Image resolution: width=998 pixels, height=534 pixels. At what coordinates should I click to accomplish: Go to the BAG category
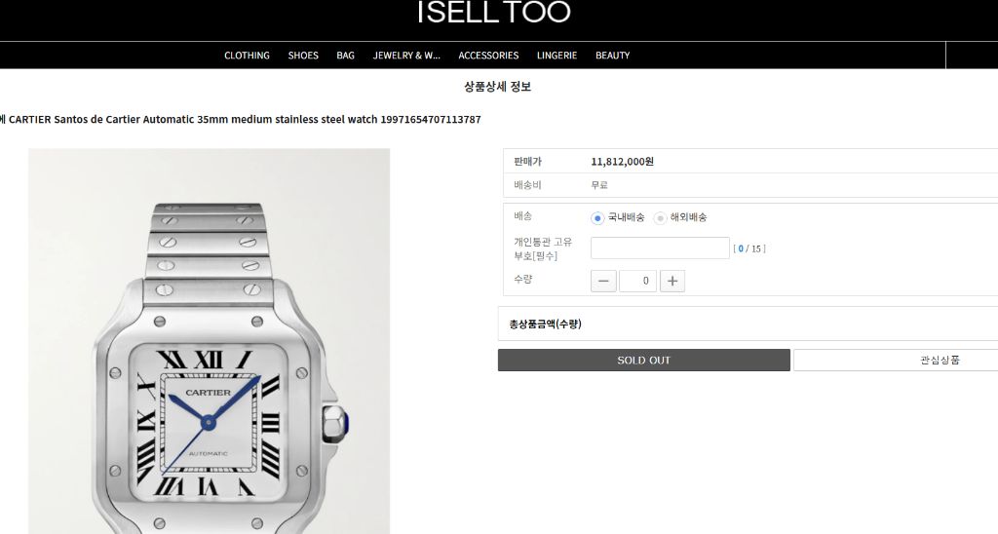[x=346, y=56]
